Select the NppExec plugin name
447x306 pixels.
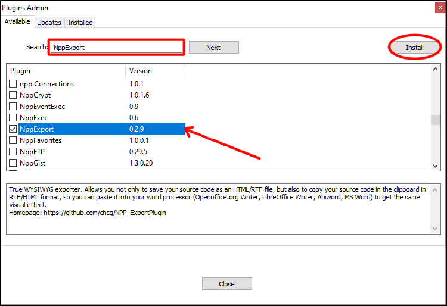33,118
